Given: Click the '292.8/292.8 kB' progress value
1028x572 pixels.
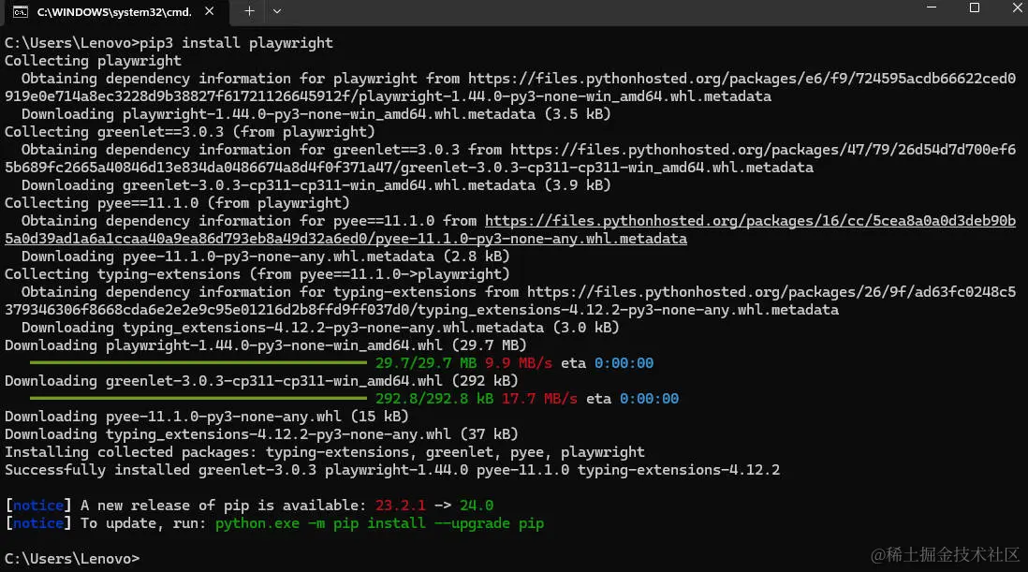Looking at the screenshot, I should (434, 399).
